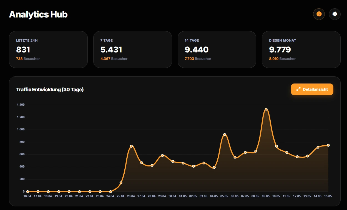Click the 5.431 value
This screenshot has width=347, height=210.
[x=111, y=50]
